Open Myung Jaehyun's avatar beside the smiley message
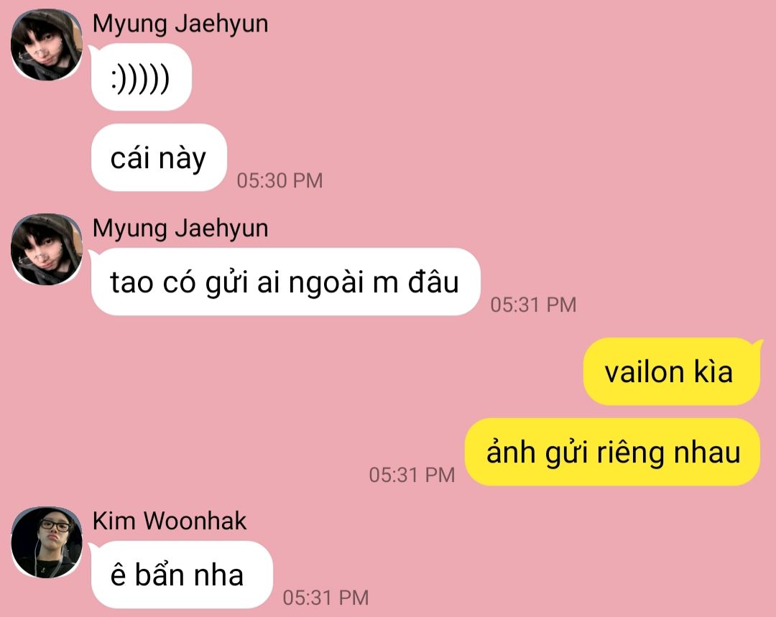776x617 pixels. [47, 45]
